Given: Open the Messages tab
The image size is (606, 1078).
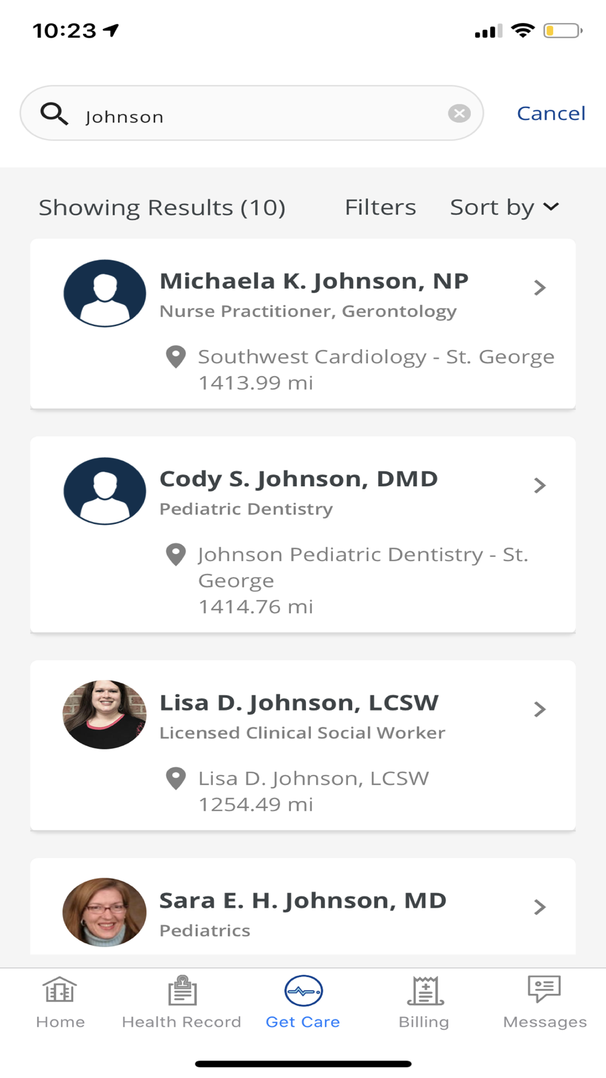Looking at the screenshot, I should tap(545, 1003).
